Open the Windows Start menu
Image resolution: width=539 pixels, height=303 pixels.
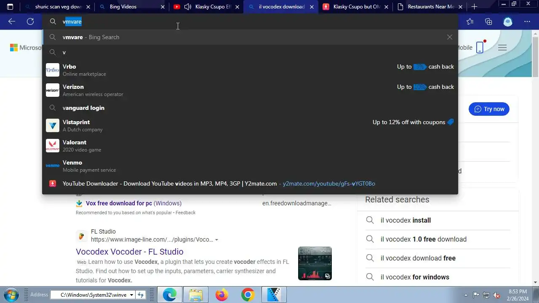(x=11, y=295)
